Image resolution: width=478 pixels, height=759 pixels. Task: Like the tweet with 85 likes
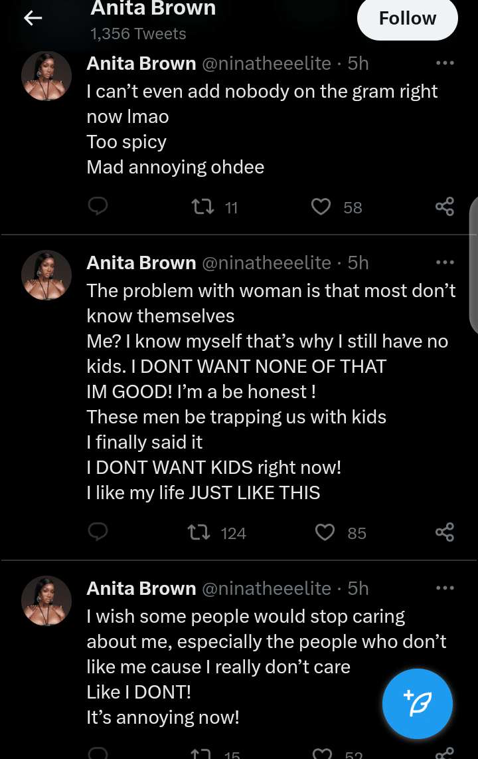pyautogui.click(x=325, y=533)
